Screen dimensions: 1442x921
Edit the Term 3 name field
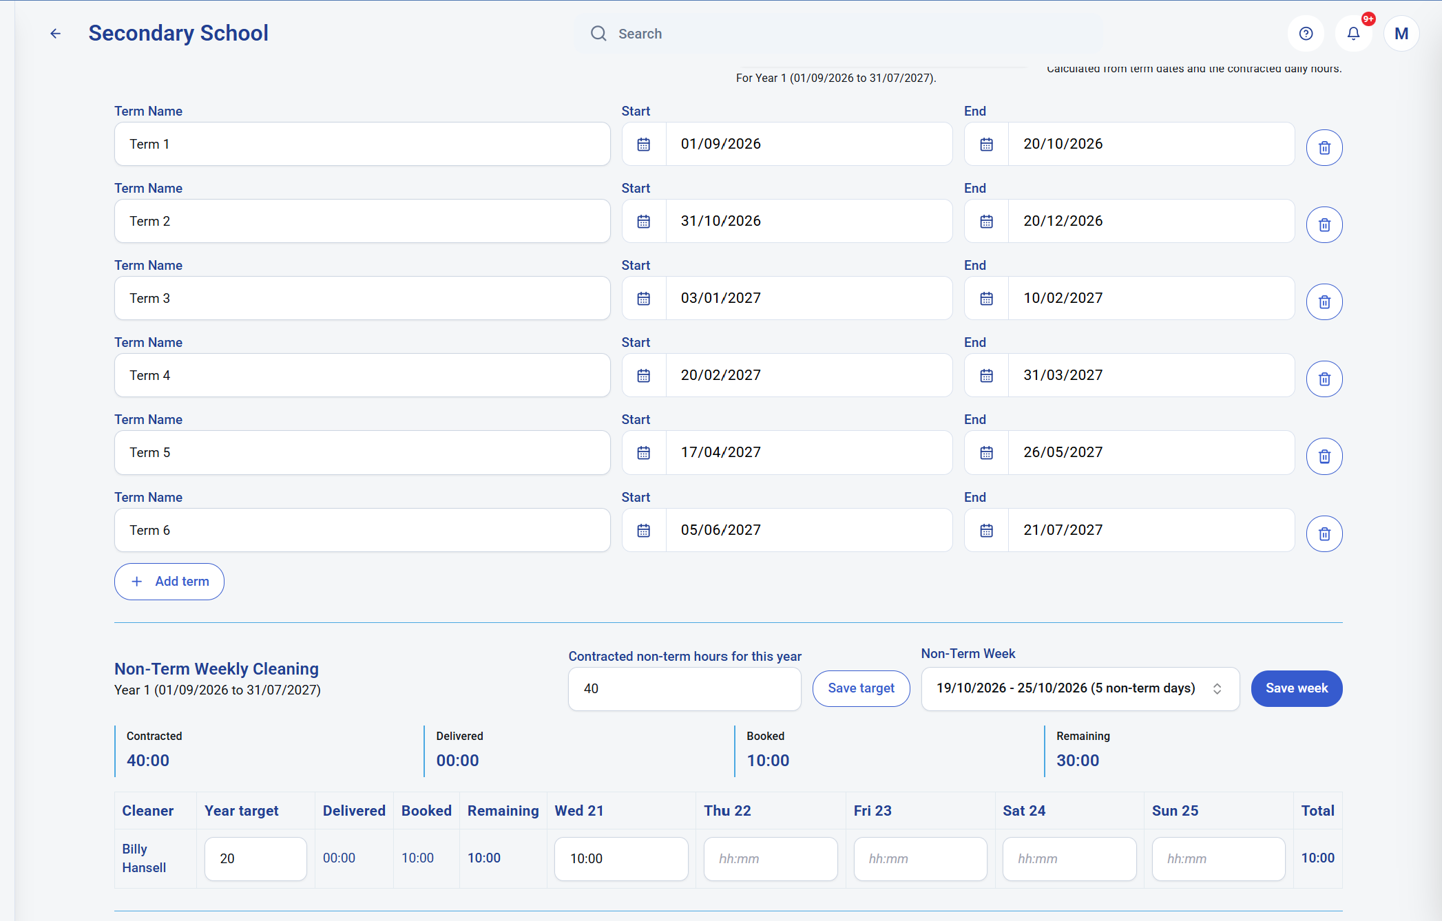coord(362,298)
